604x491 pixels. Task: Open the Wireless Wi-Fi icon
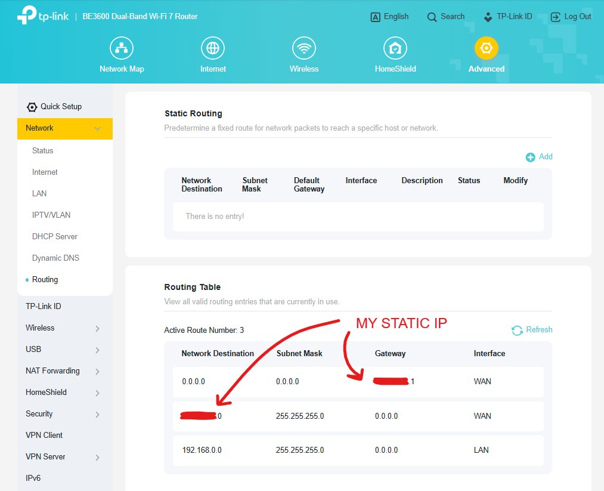point(303,48)
